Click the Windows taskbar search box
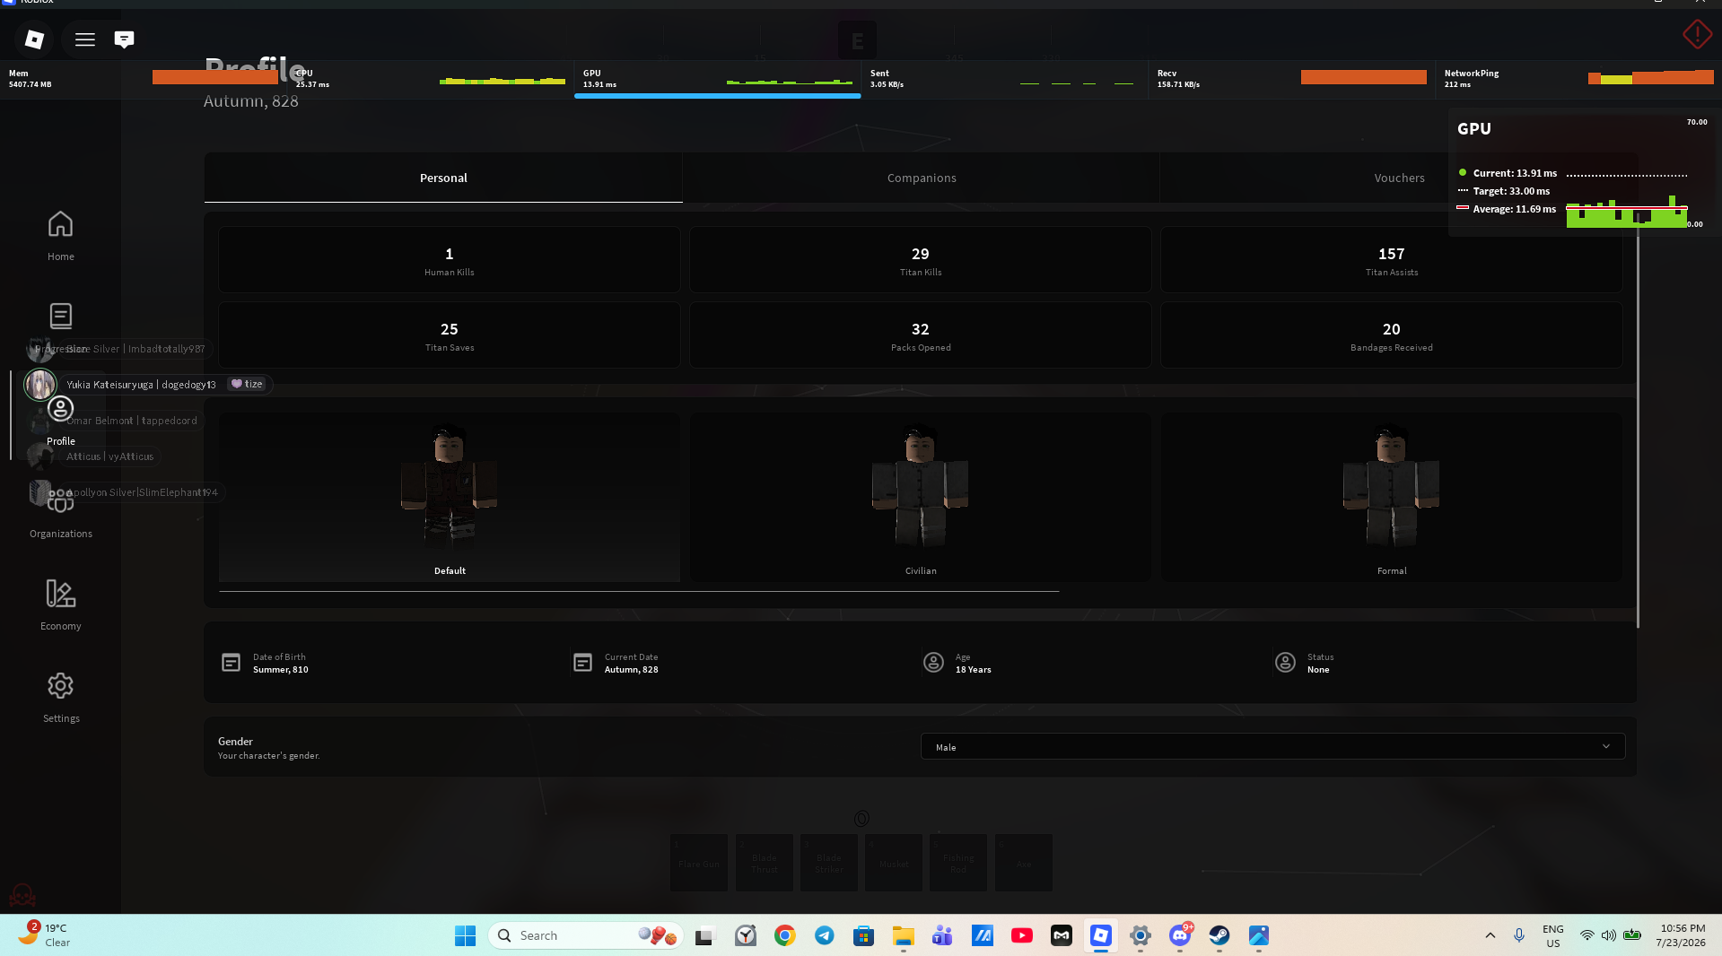 point(585,935)
